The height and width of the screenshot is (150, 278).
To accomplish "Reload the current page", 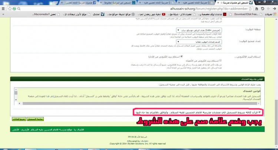I will pos(262,9).
